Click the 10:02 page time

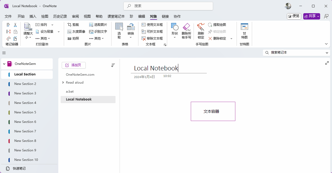coord(167,76)
